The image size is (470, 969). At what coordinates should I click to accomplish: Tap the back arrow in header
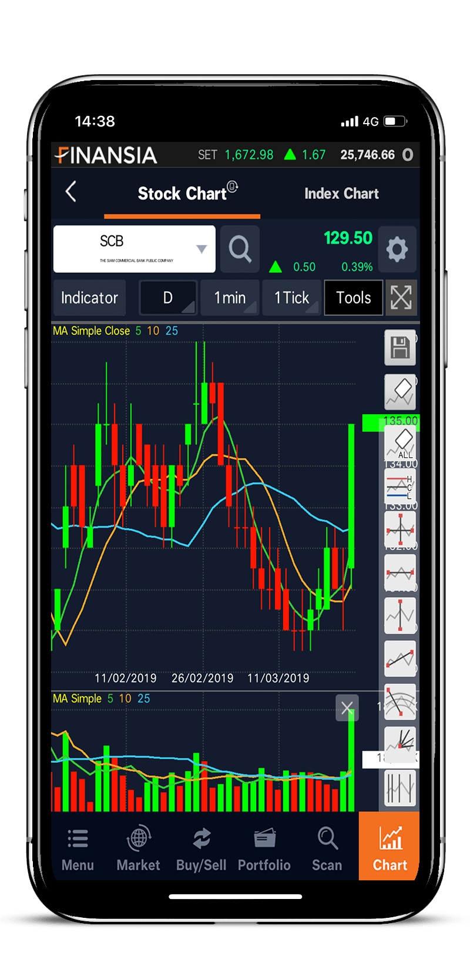pos(71,192)
